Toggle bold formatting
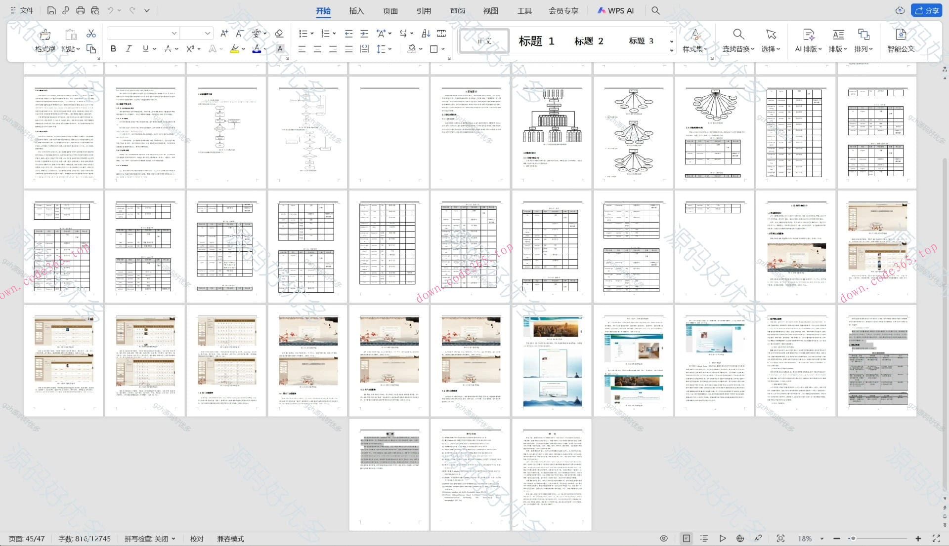 pyautogui.click(x=113, y=49)
